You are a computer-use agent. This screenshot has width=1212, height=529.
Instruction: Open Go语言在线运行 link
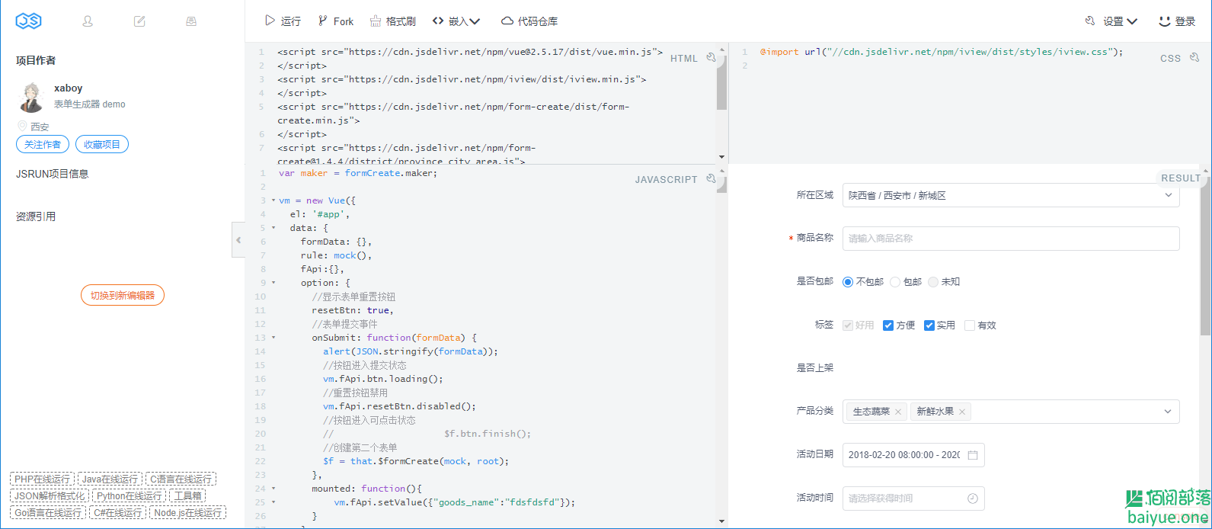[x=48, y=513]
